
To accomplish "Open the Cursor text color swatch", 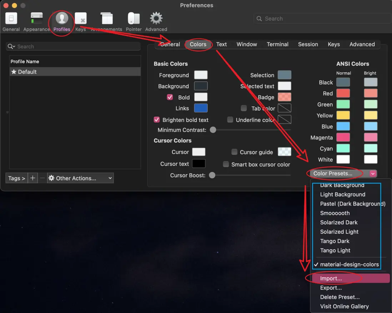I will point(199,164).
